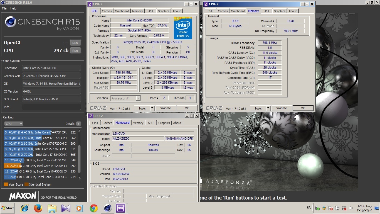Click the Intel Core i5 logo badge
This screenshot has height=214, width=380.
click(x=183, y=28)
